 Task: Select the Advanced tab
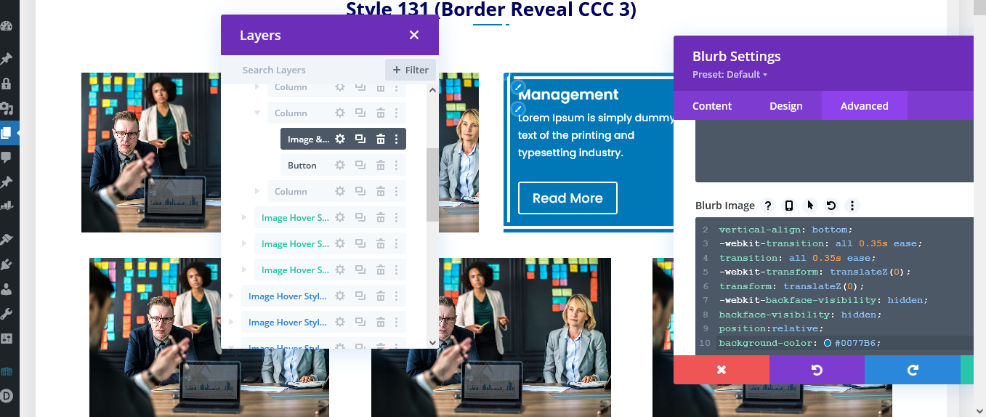coord(865,105)
